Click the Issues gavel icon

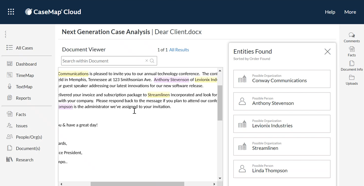[10, 126]
